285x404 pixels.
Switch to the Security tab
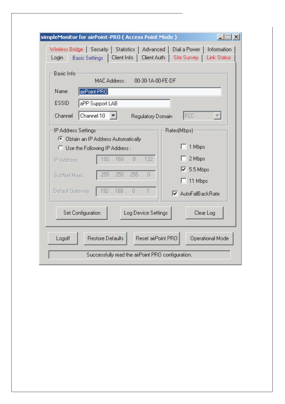[x=99, y=49]
